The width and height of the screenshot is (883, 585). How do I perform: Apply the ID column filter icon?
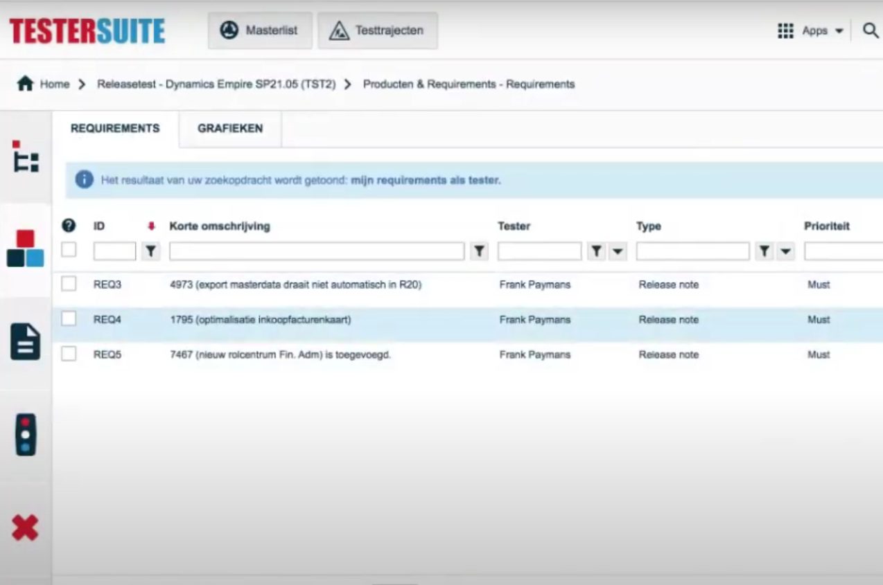[150, 252]
